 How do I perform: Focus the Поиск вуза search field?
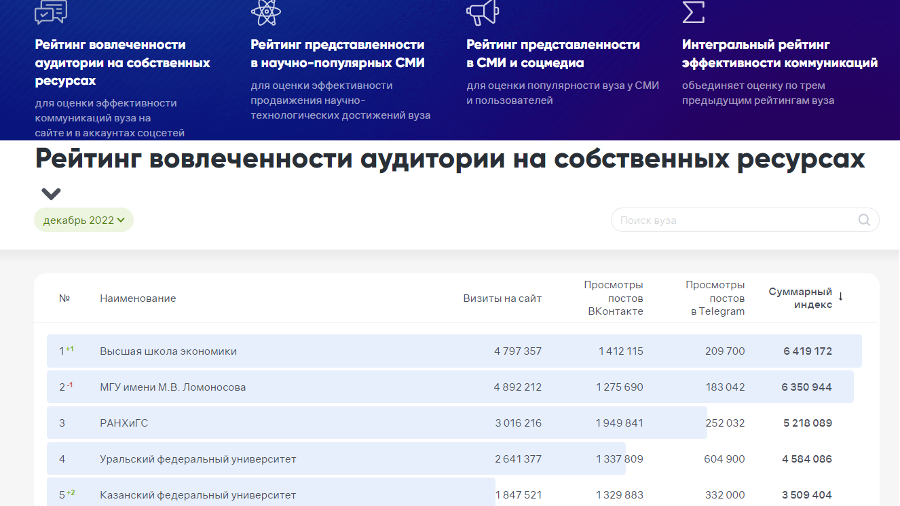click(x=745, y=220)
